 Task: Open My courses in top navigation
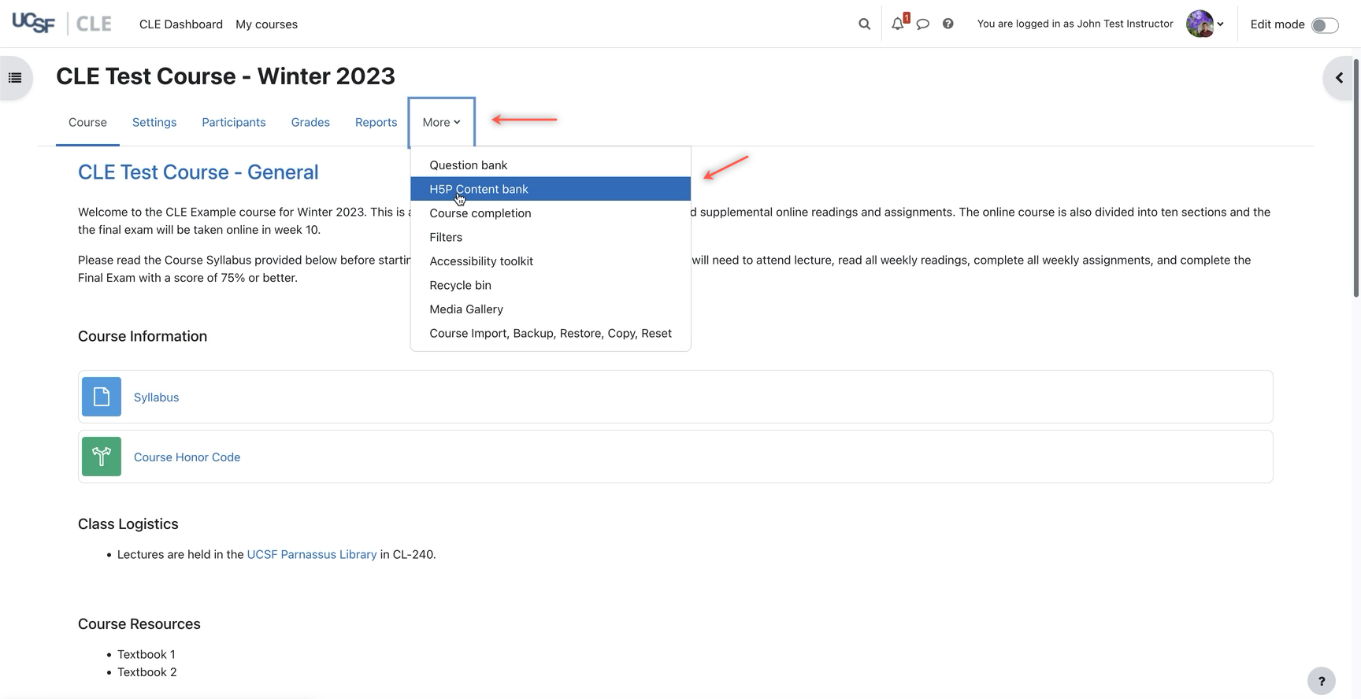(x=266, y=24)
